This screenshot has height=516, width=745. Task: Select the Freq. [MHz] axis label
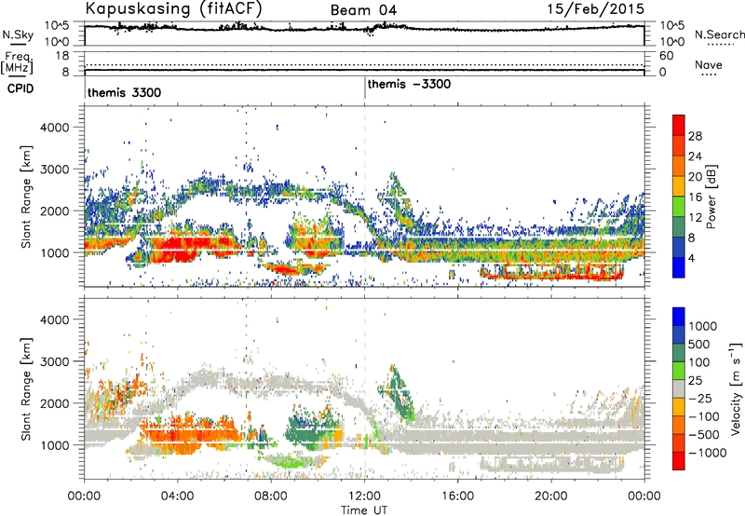17,62
